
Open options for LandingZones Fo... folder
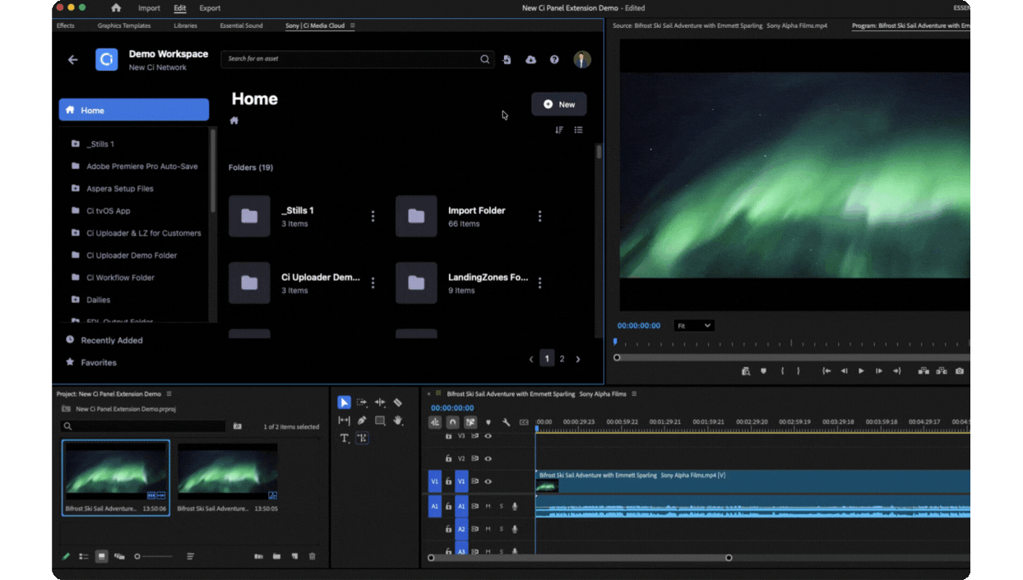[x=539, y=283]
